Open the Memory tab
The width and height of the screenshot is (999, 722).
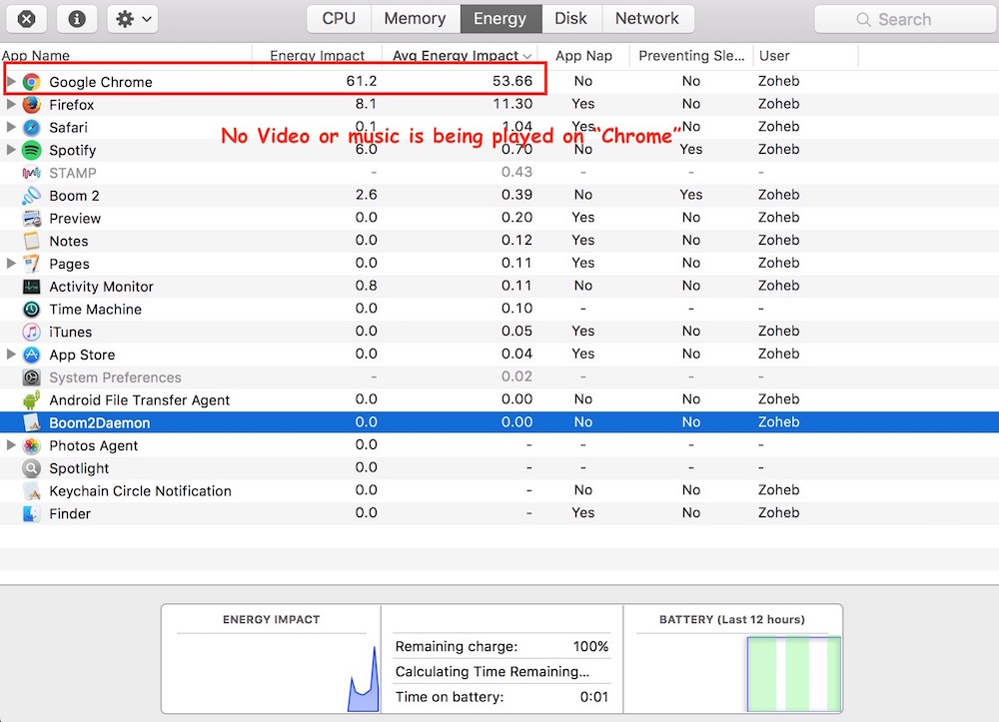(x=415, y=18)
